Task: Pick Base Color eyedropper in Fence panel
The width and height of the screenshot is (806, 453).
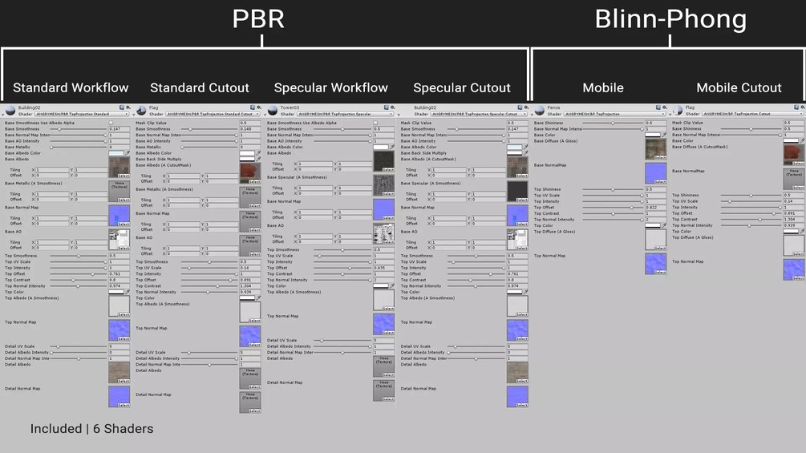Action: coord(664,135)
